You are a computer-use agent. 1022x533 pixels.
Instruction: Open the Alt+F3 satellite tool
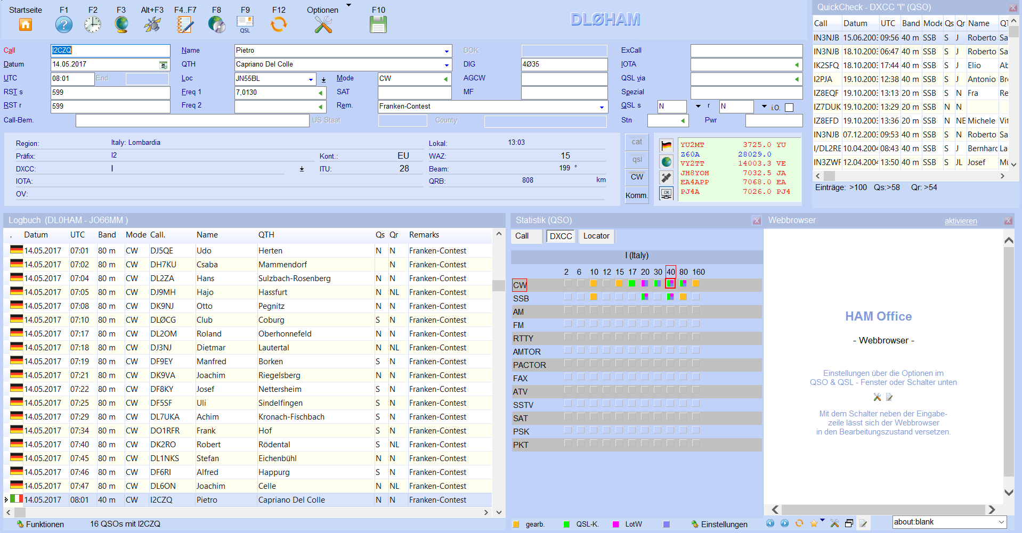(152, 24)
